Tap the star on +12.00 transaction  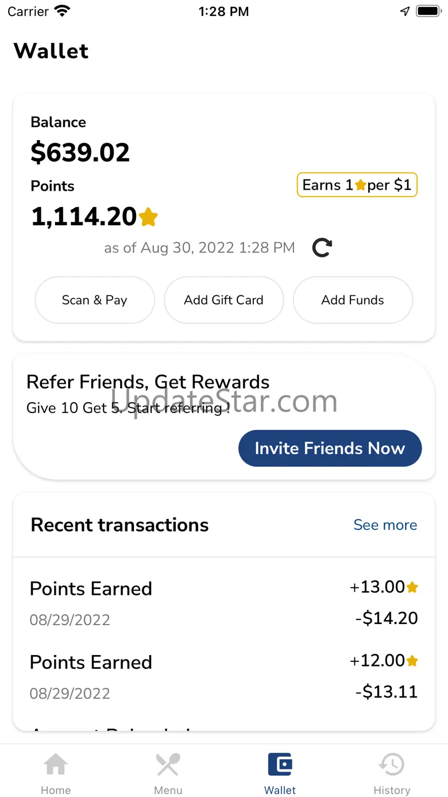coord(412,661)
